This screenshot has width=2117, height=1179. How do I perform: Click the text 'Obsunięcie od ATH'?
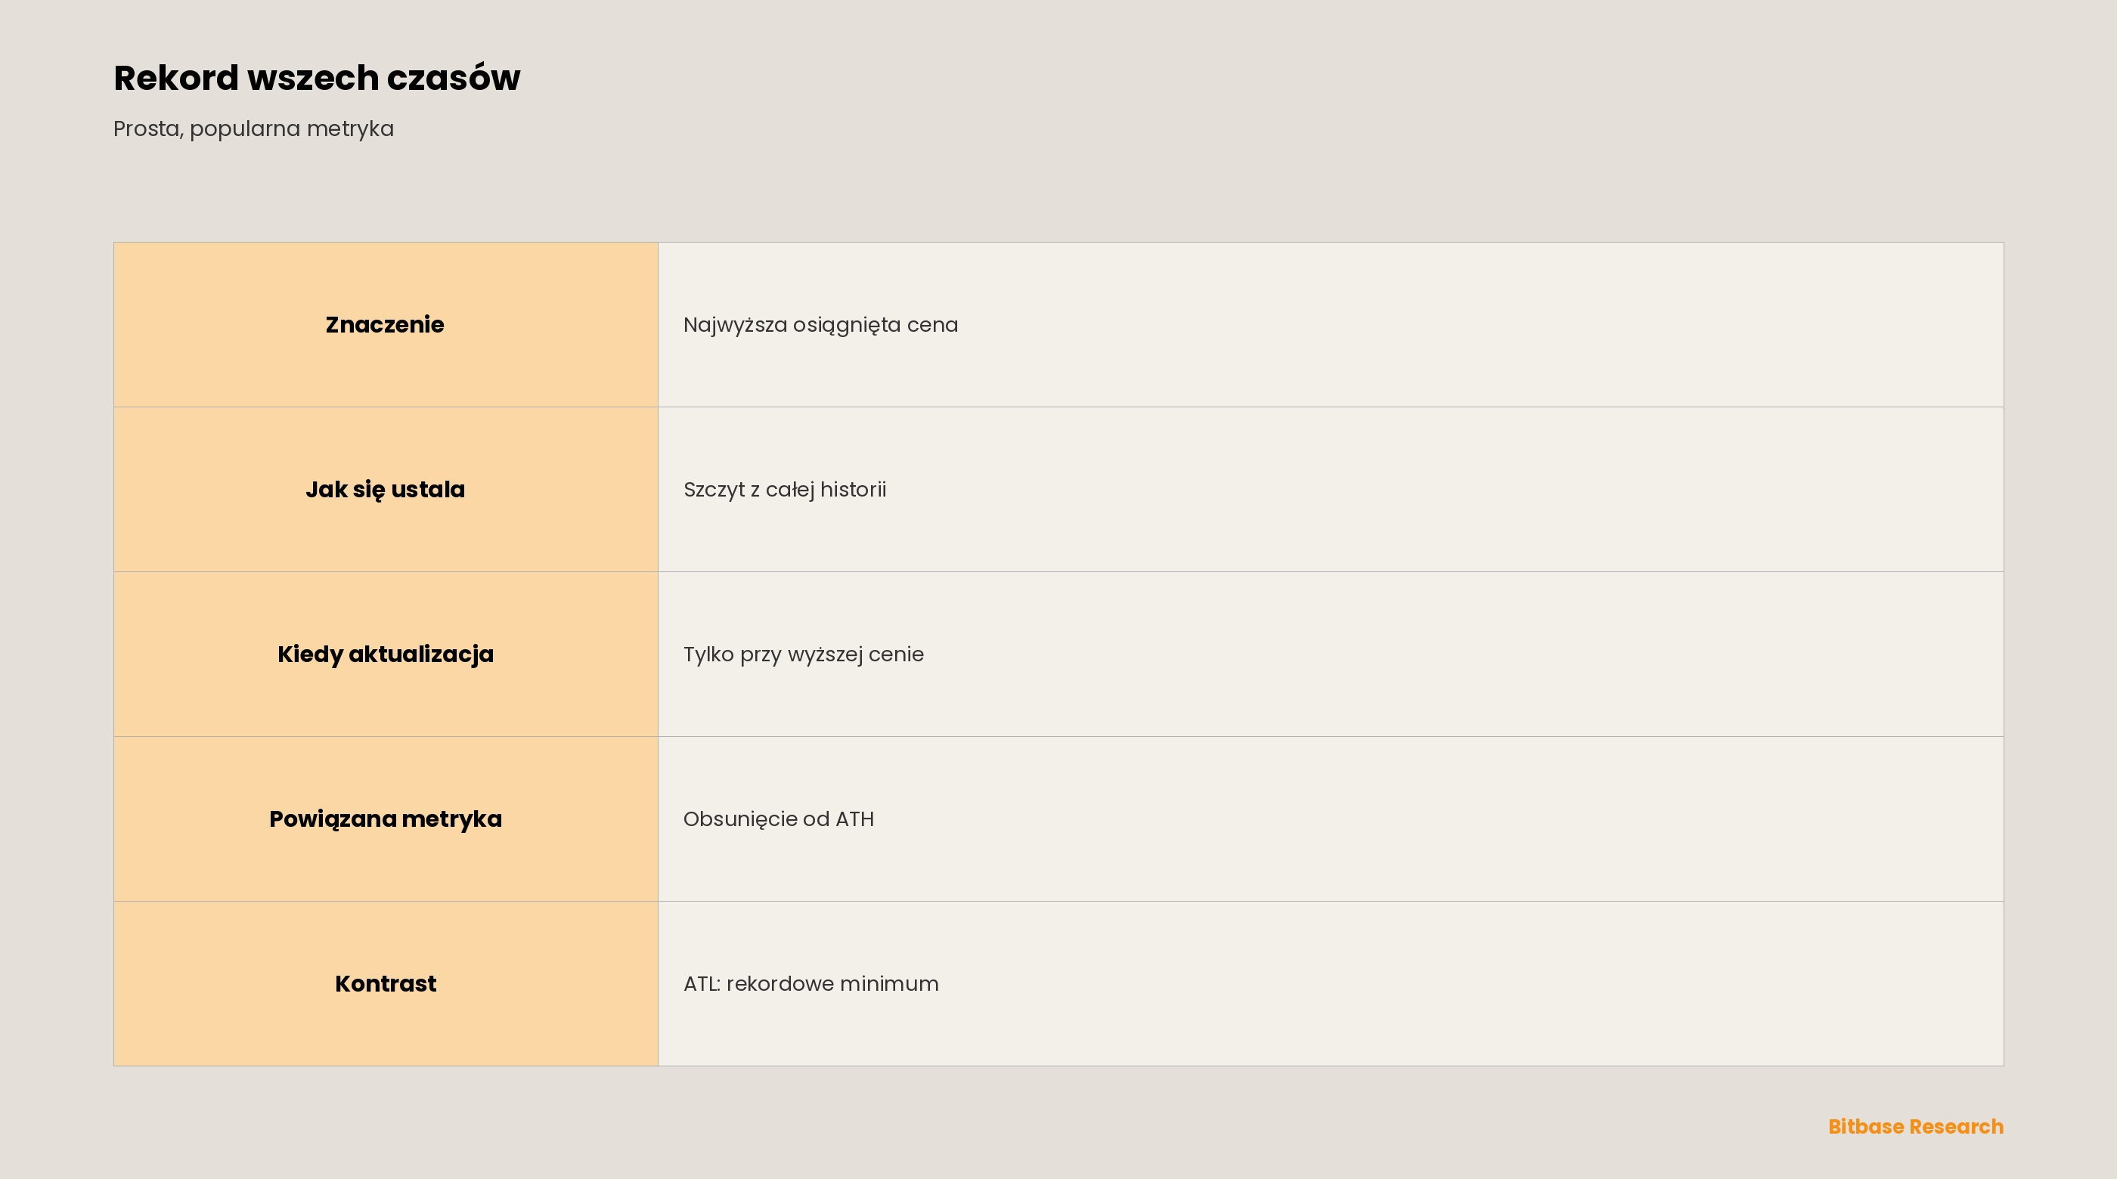[x=778, y=819]
